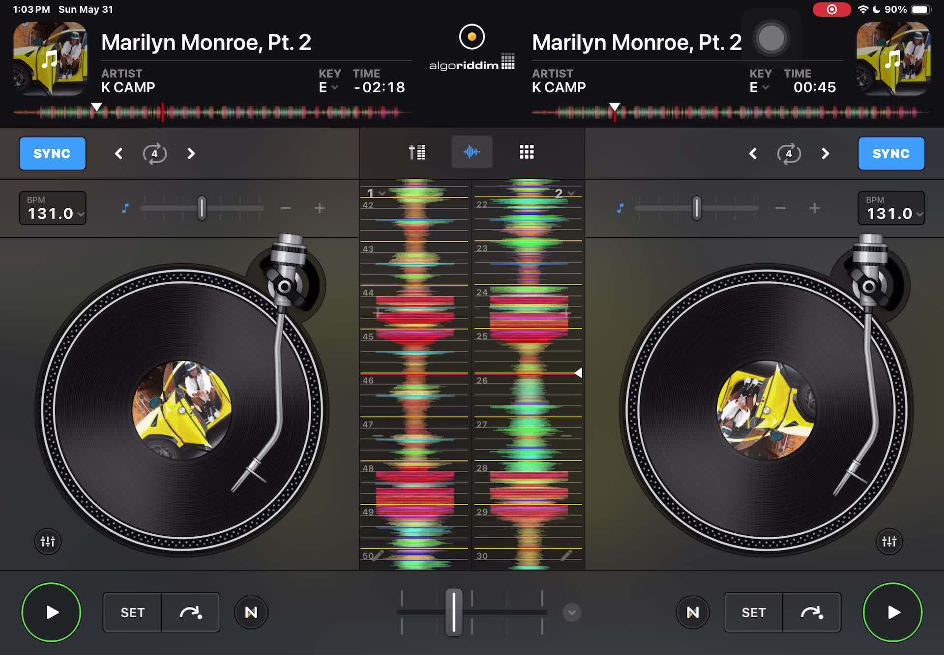Tap the right deck cue jump arrow

pyautogui.click(x=812, y=612)
